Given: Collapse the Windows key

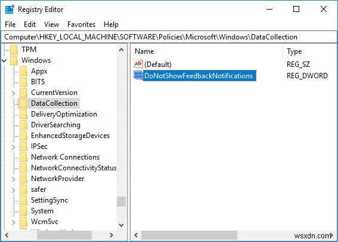Looking at the screenshot, I should (4, 60).
